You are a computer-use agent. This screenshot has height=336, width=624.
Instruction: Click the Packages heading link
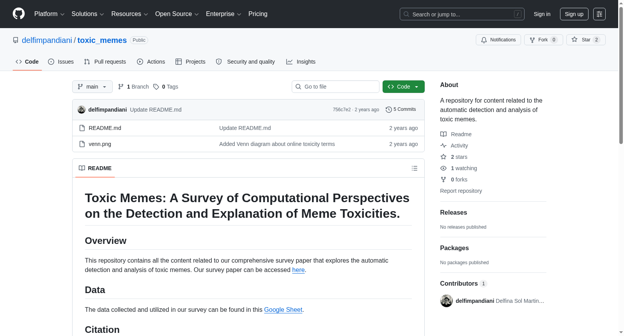coord(454,248)
